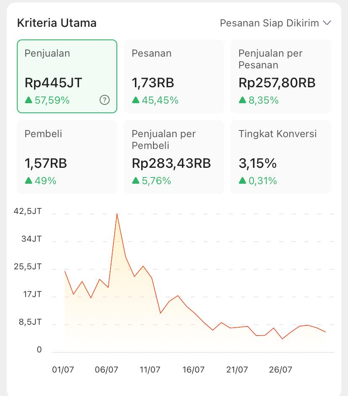348x396 pixels.
Task: Select the Pesanan metric card
Action: [174, 76]
